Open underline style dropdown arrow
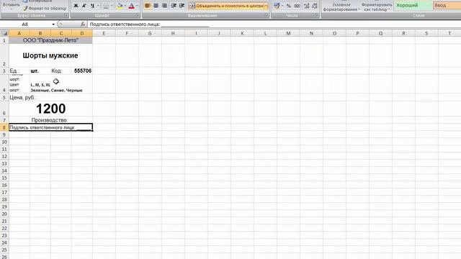 (x=98, y=6)
